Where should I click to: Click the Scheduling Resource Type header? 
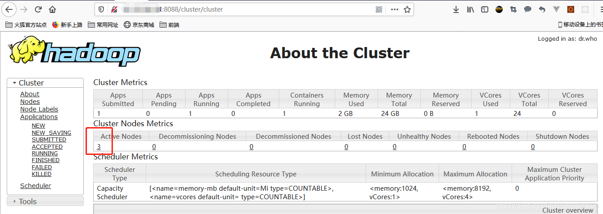(x=256, y=174)
